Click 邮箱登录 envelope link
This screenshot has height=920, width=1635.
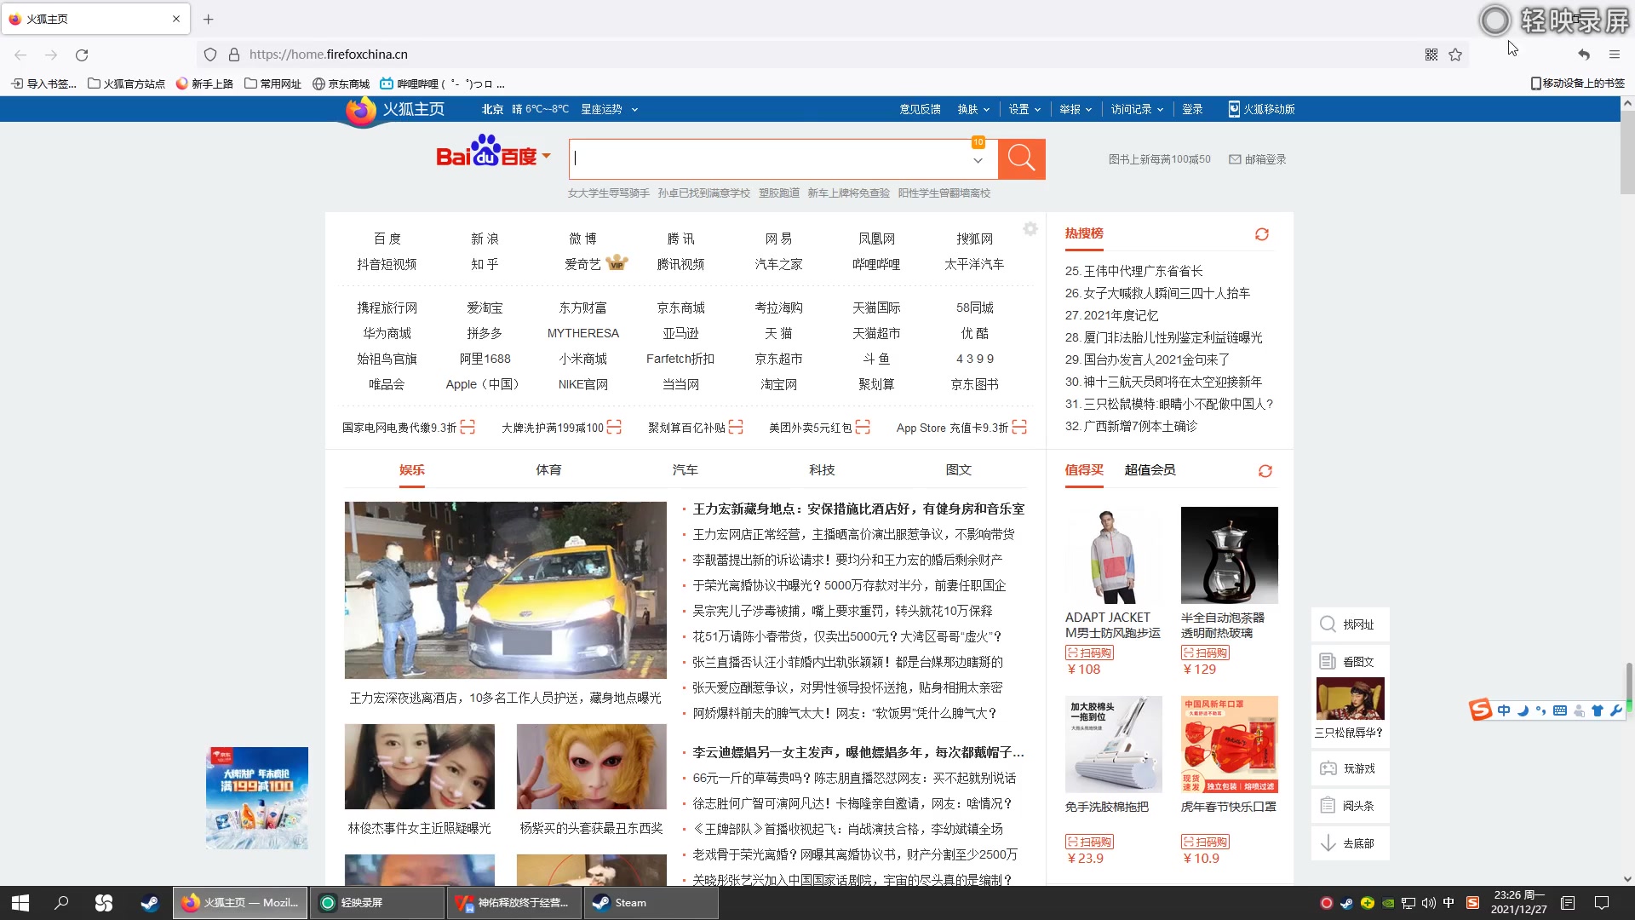pyautogui.click(x=1257, y=159)
